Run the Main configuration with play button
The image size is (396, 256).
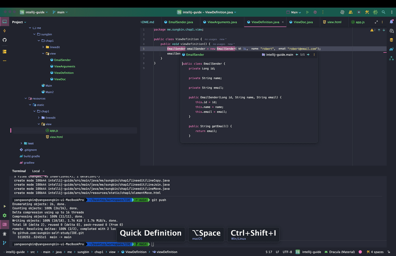(307, 12)
